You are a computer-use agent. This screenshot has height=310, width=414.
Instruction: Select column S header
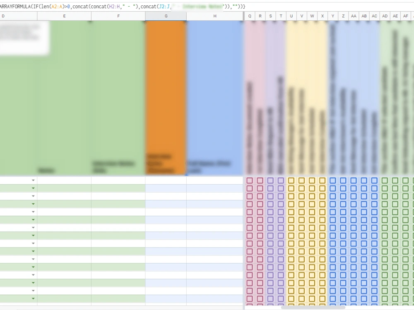[270, 16]
